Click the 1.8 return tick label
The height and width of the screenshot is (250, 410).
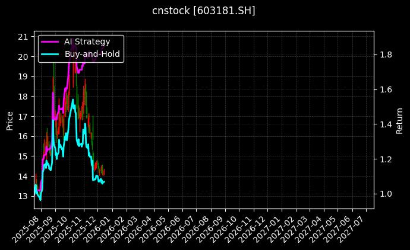[x=386, y=55]
